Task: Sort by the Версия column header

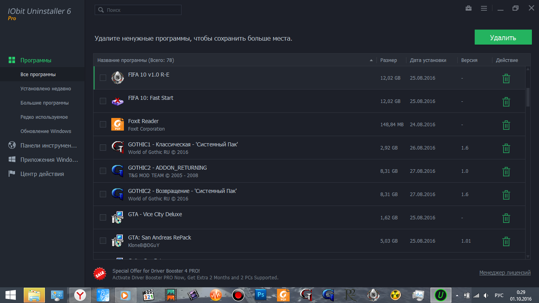Action: pyautogui.click(x=469, y=60)
